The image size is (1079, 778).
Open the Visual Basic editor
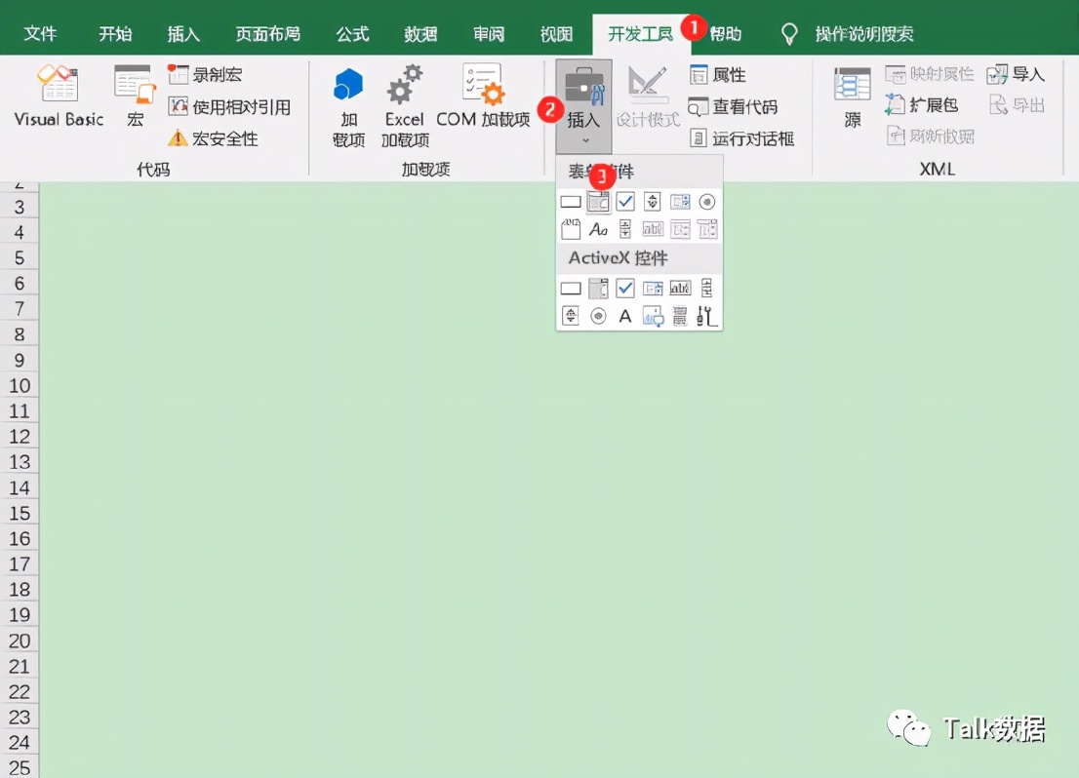pyautogui.click(x=59, y=97)
